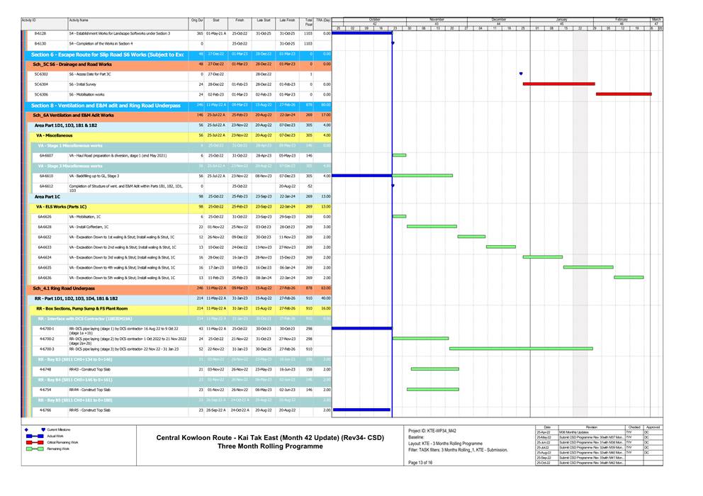The width and height of the screenshot is (703, 496).
Task: Click the milestone marker for activity 8-6130
Action: pyautogui.click(x=393, y=43)
